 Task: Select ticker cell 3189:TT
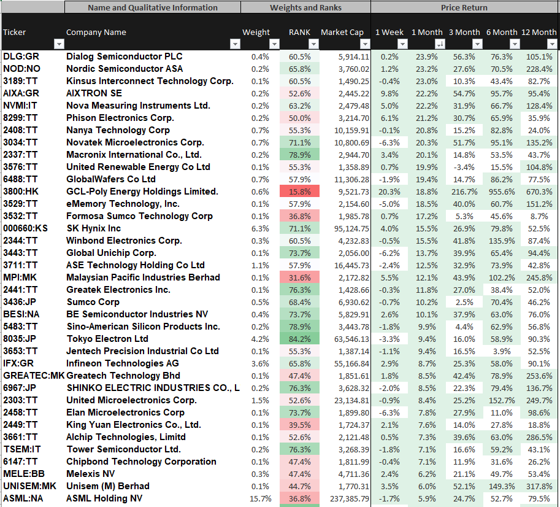[x=33, y=81]
